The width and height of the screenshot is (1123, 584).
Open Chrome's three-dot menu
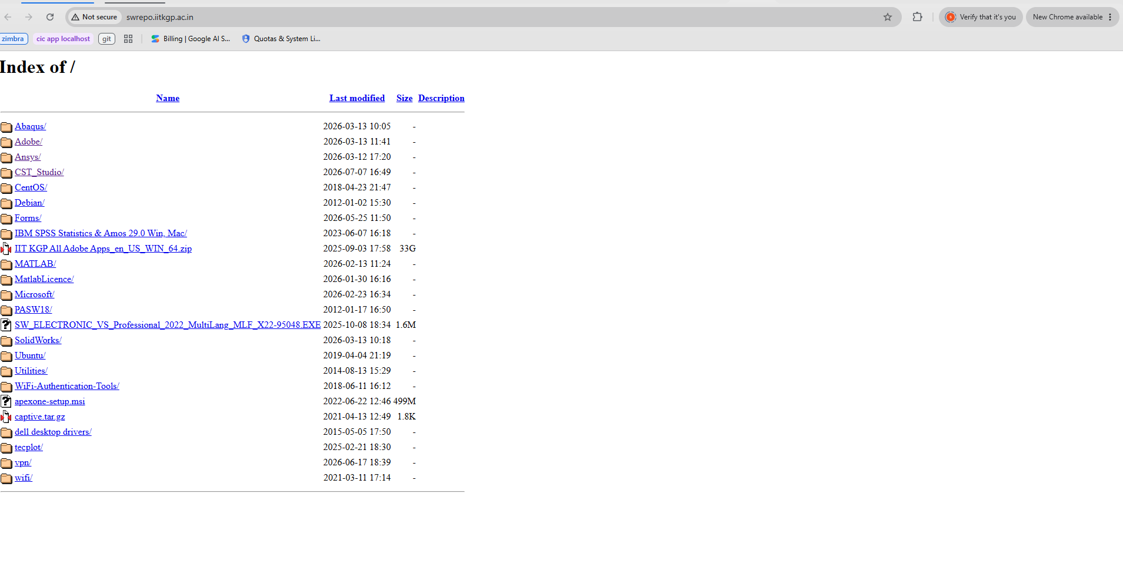pos(1110,17)
